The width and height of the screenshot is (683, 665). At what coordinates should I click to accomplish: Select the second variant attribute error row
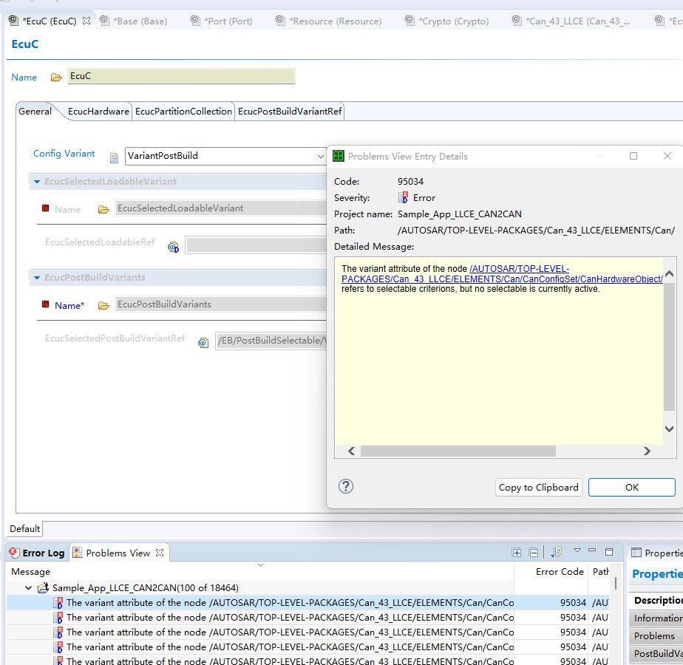click(308, 618)
